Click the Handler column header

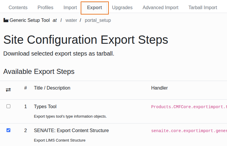pyautogui.click(x=159, y=88)
